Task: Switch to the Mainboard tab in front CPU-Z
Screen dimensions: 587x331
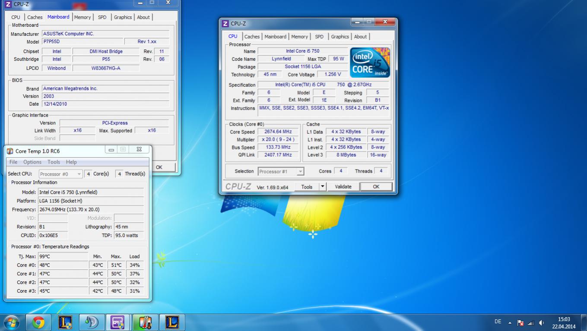Action: tap(275, 37)
